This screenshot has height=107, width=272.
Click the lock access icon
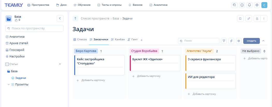(x=257, y=18)
